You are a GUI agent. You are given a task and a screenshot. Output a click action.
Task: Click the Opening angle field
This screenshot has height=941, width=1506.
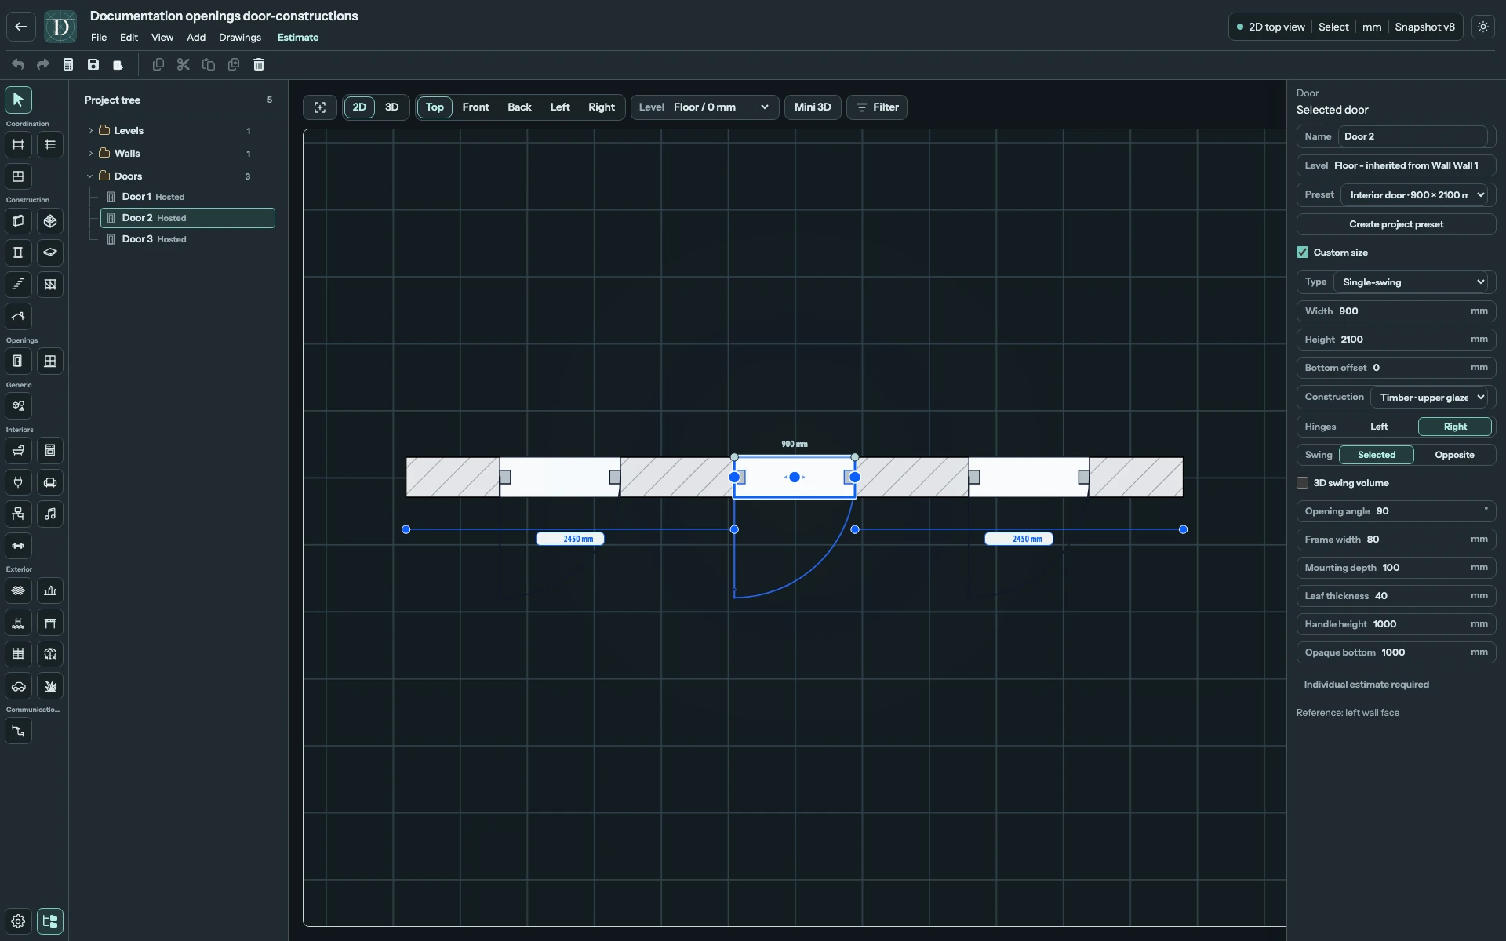[1396, 511]
